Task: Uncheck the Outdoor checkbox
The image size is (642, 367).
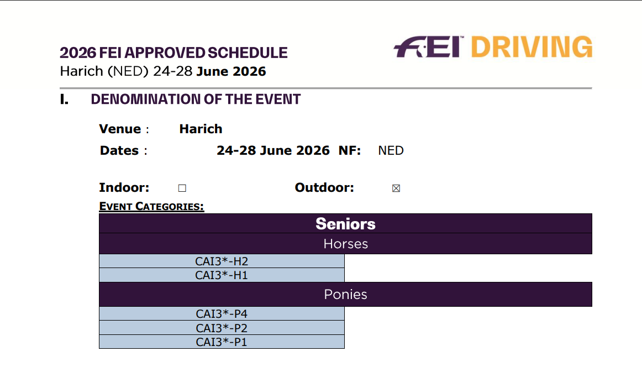Action: click(396, 188)
